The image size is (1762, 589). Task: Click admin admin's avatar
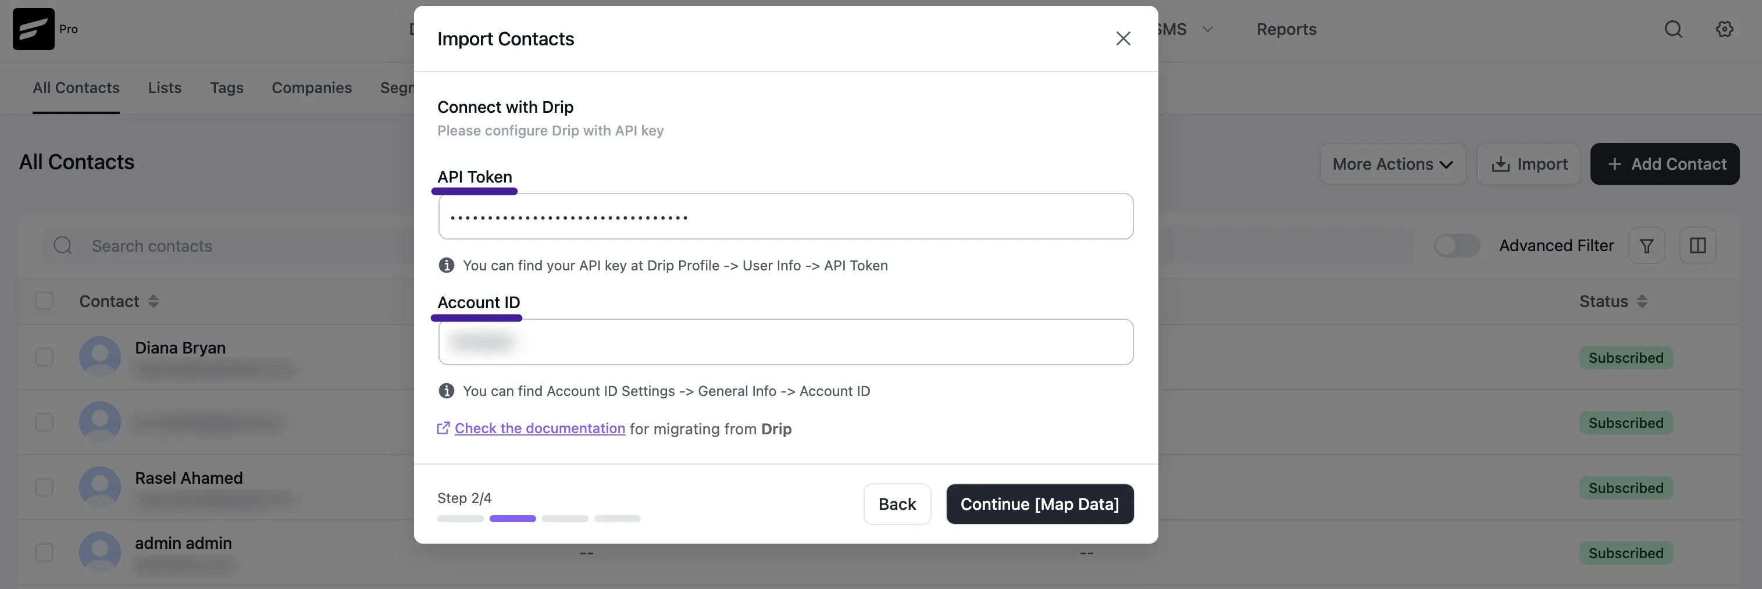pos(100,552)
